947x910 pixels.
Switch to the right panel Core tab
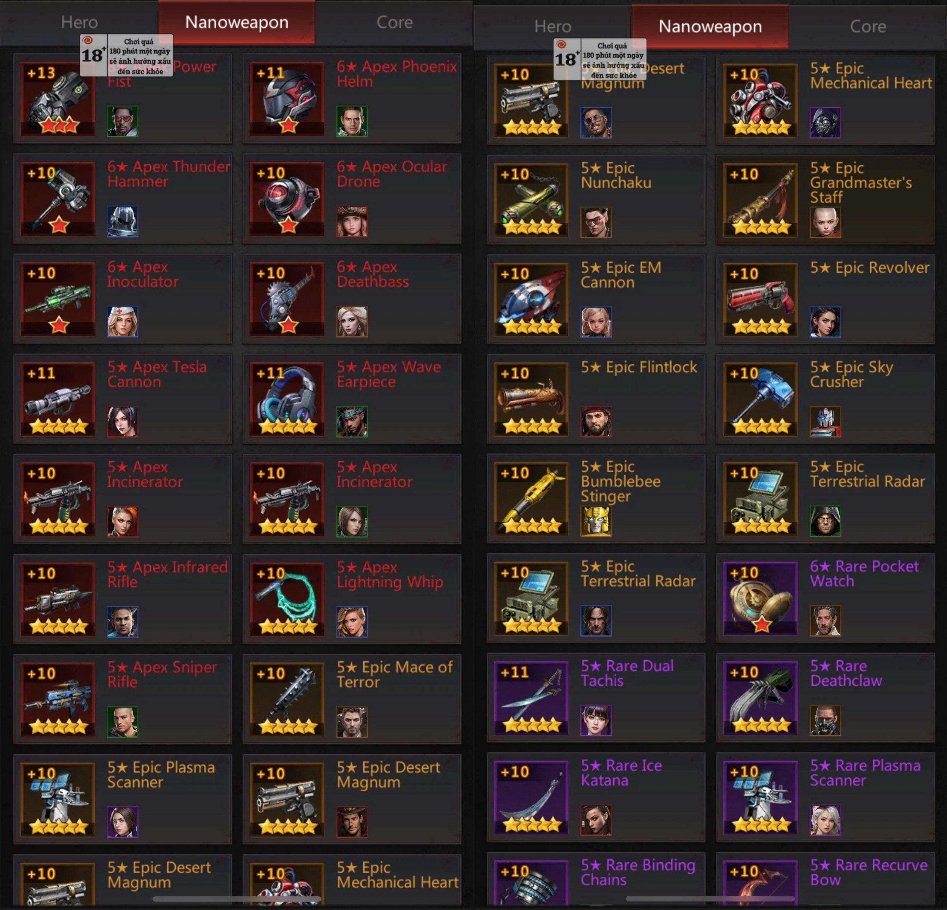click(x=868, y=27)
